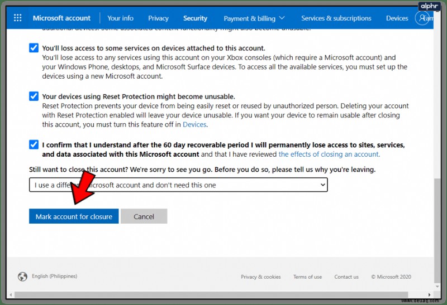Screen dimensions: 447x305
Task: Open Terms of use footer link
Action: (x=307, y=277)
